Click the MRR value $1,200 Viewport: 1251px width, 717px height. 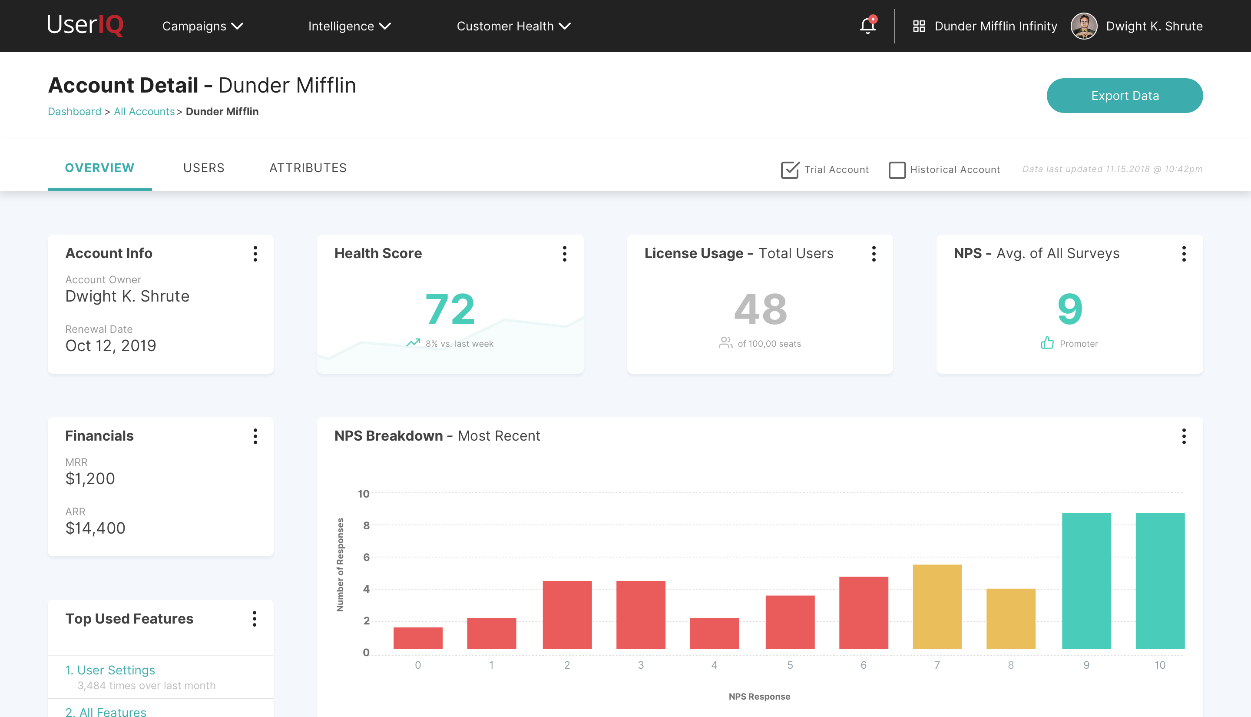pos(90,479)
